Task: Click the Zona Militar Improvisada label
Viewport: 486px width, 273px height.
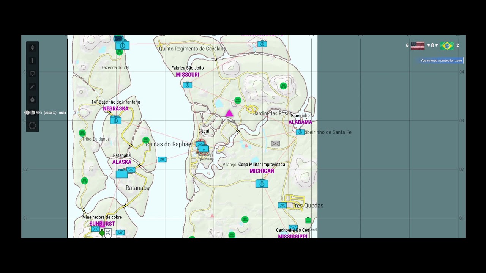Action: [x=262, y=165]
